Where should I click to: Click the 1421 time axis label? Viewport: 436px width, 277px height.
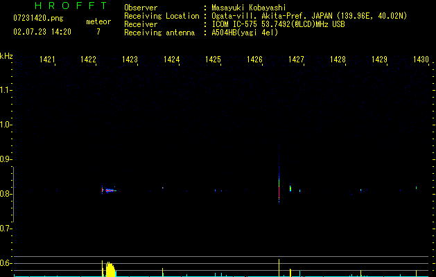[47, 60]
